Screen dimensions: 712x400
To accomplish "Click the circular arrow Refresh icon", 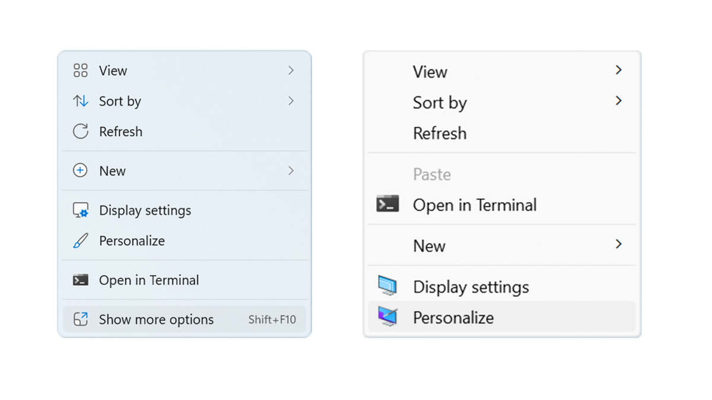I will click(x=80, y=132).
